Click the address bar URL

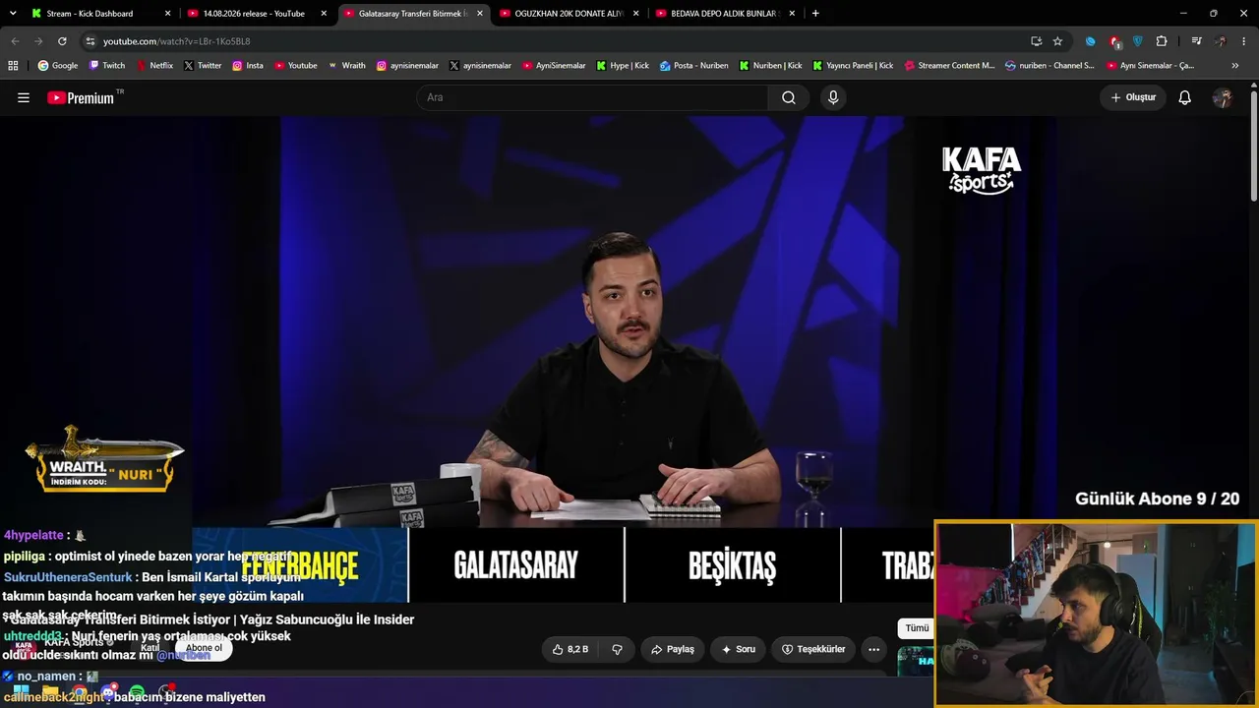coord(177,41)
